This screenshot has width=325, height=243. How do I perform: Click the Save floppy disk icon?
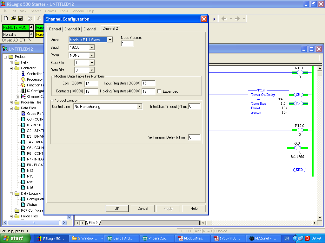click(20, 18)
